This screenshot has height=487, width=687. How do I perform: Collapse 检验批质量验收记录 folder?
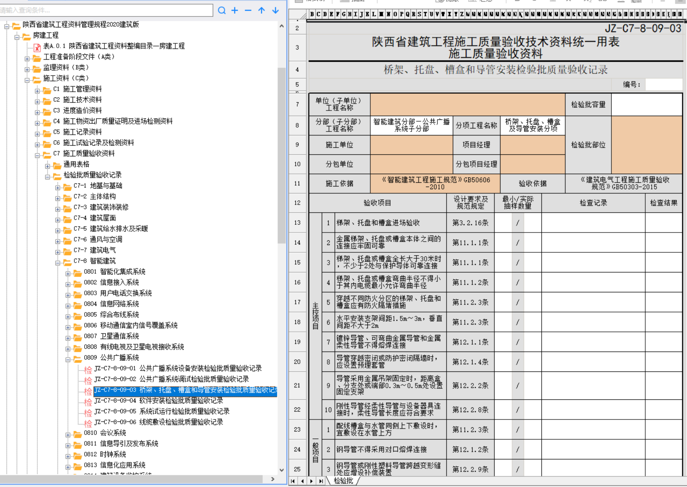click(48, 177)
